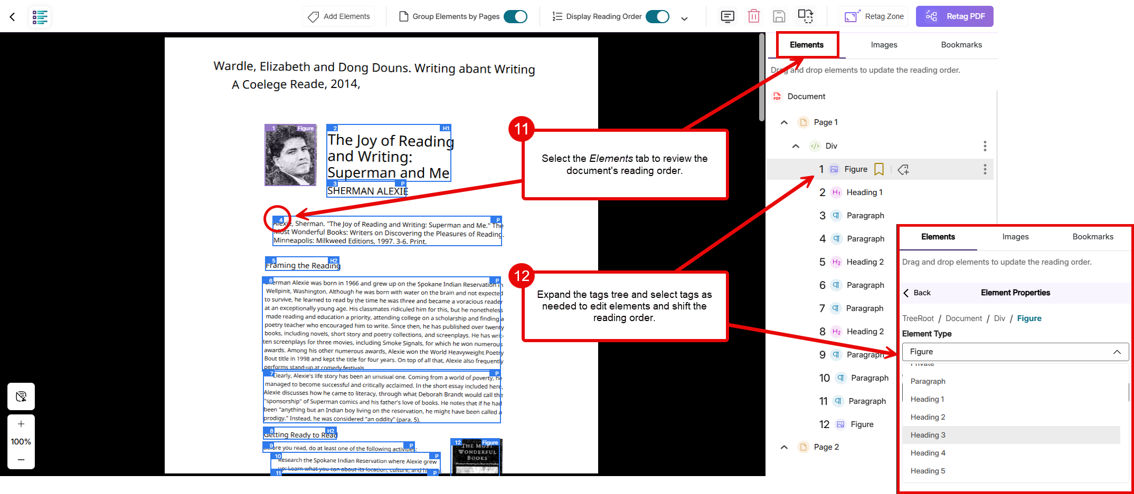The height and width of the screenshot is (494, 1134).
Task: Click the save disk icon
Action: (779, 16)
